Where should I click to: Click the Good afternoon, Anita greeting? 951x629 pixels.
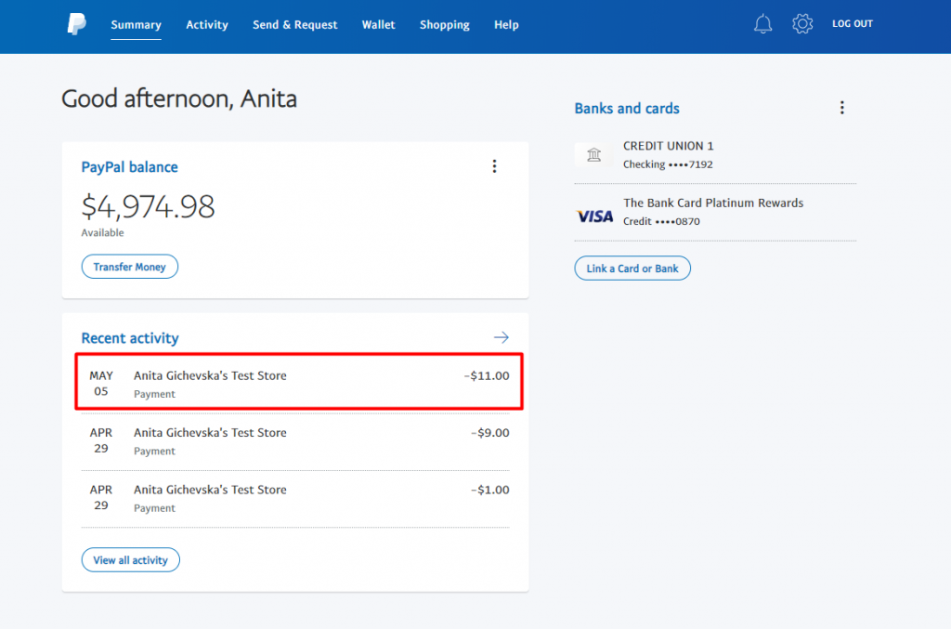pos(179,98)
